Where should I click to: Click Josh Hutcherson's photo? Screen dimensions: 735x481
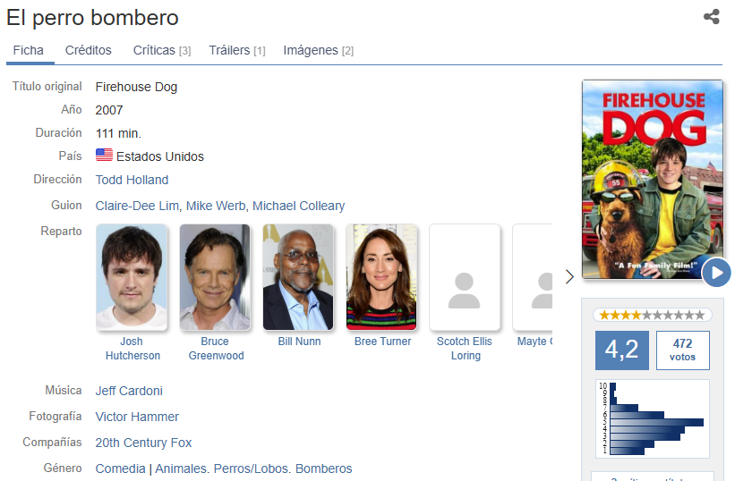coord(132,277)
